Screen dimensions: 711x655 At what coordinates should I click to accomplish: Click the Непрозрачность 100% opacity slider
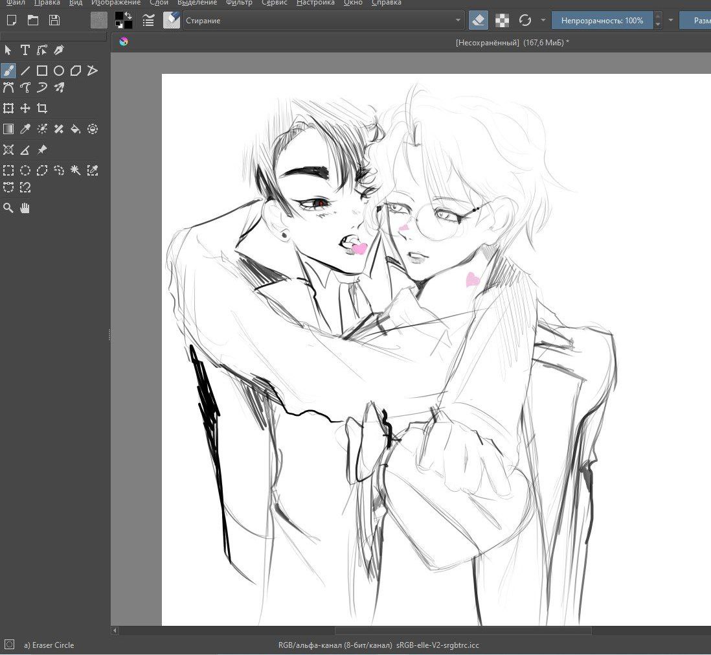[x=602, y=21]
